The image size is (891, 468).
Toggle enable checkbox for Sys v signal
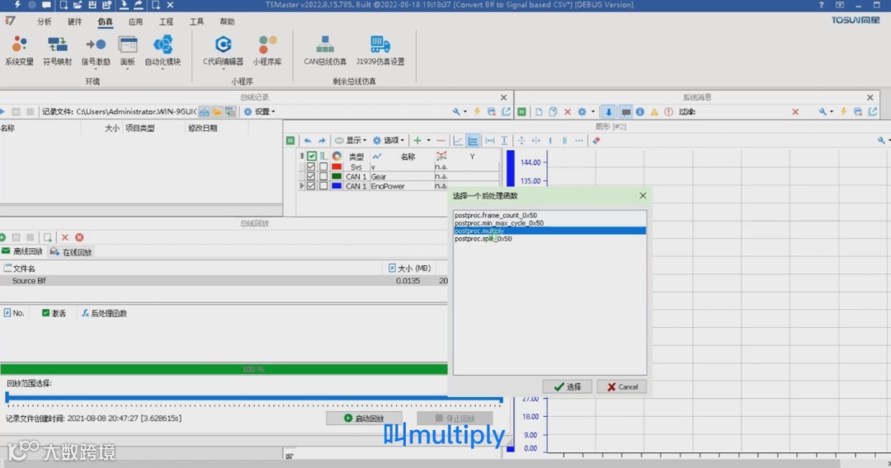(x=311, y=166)
